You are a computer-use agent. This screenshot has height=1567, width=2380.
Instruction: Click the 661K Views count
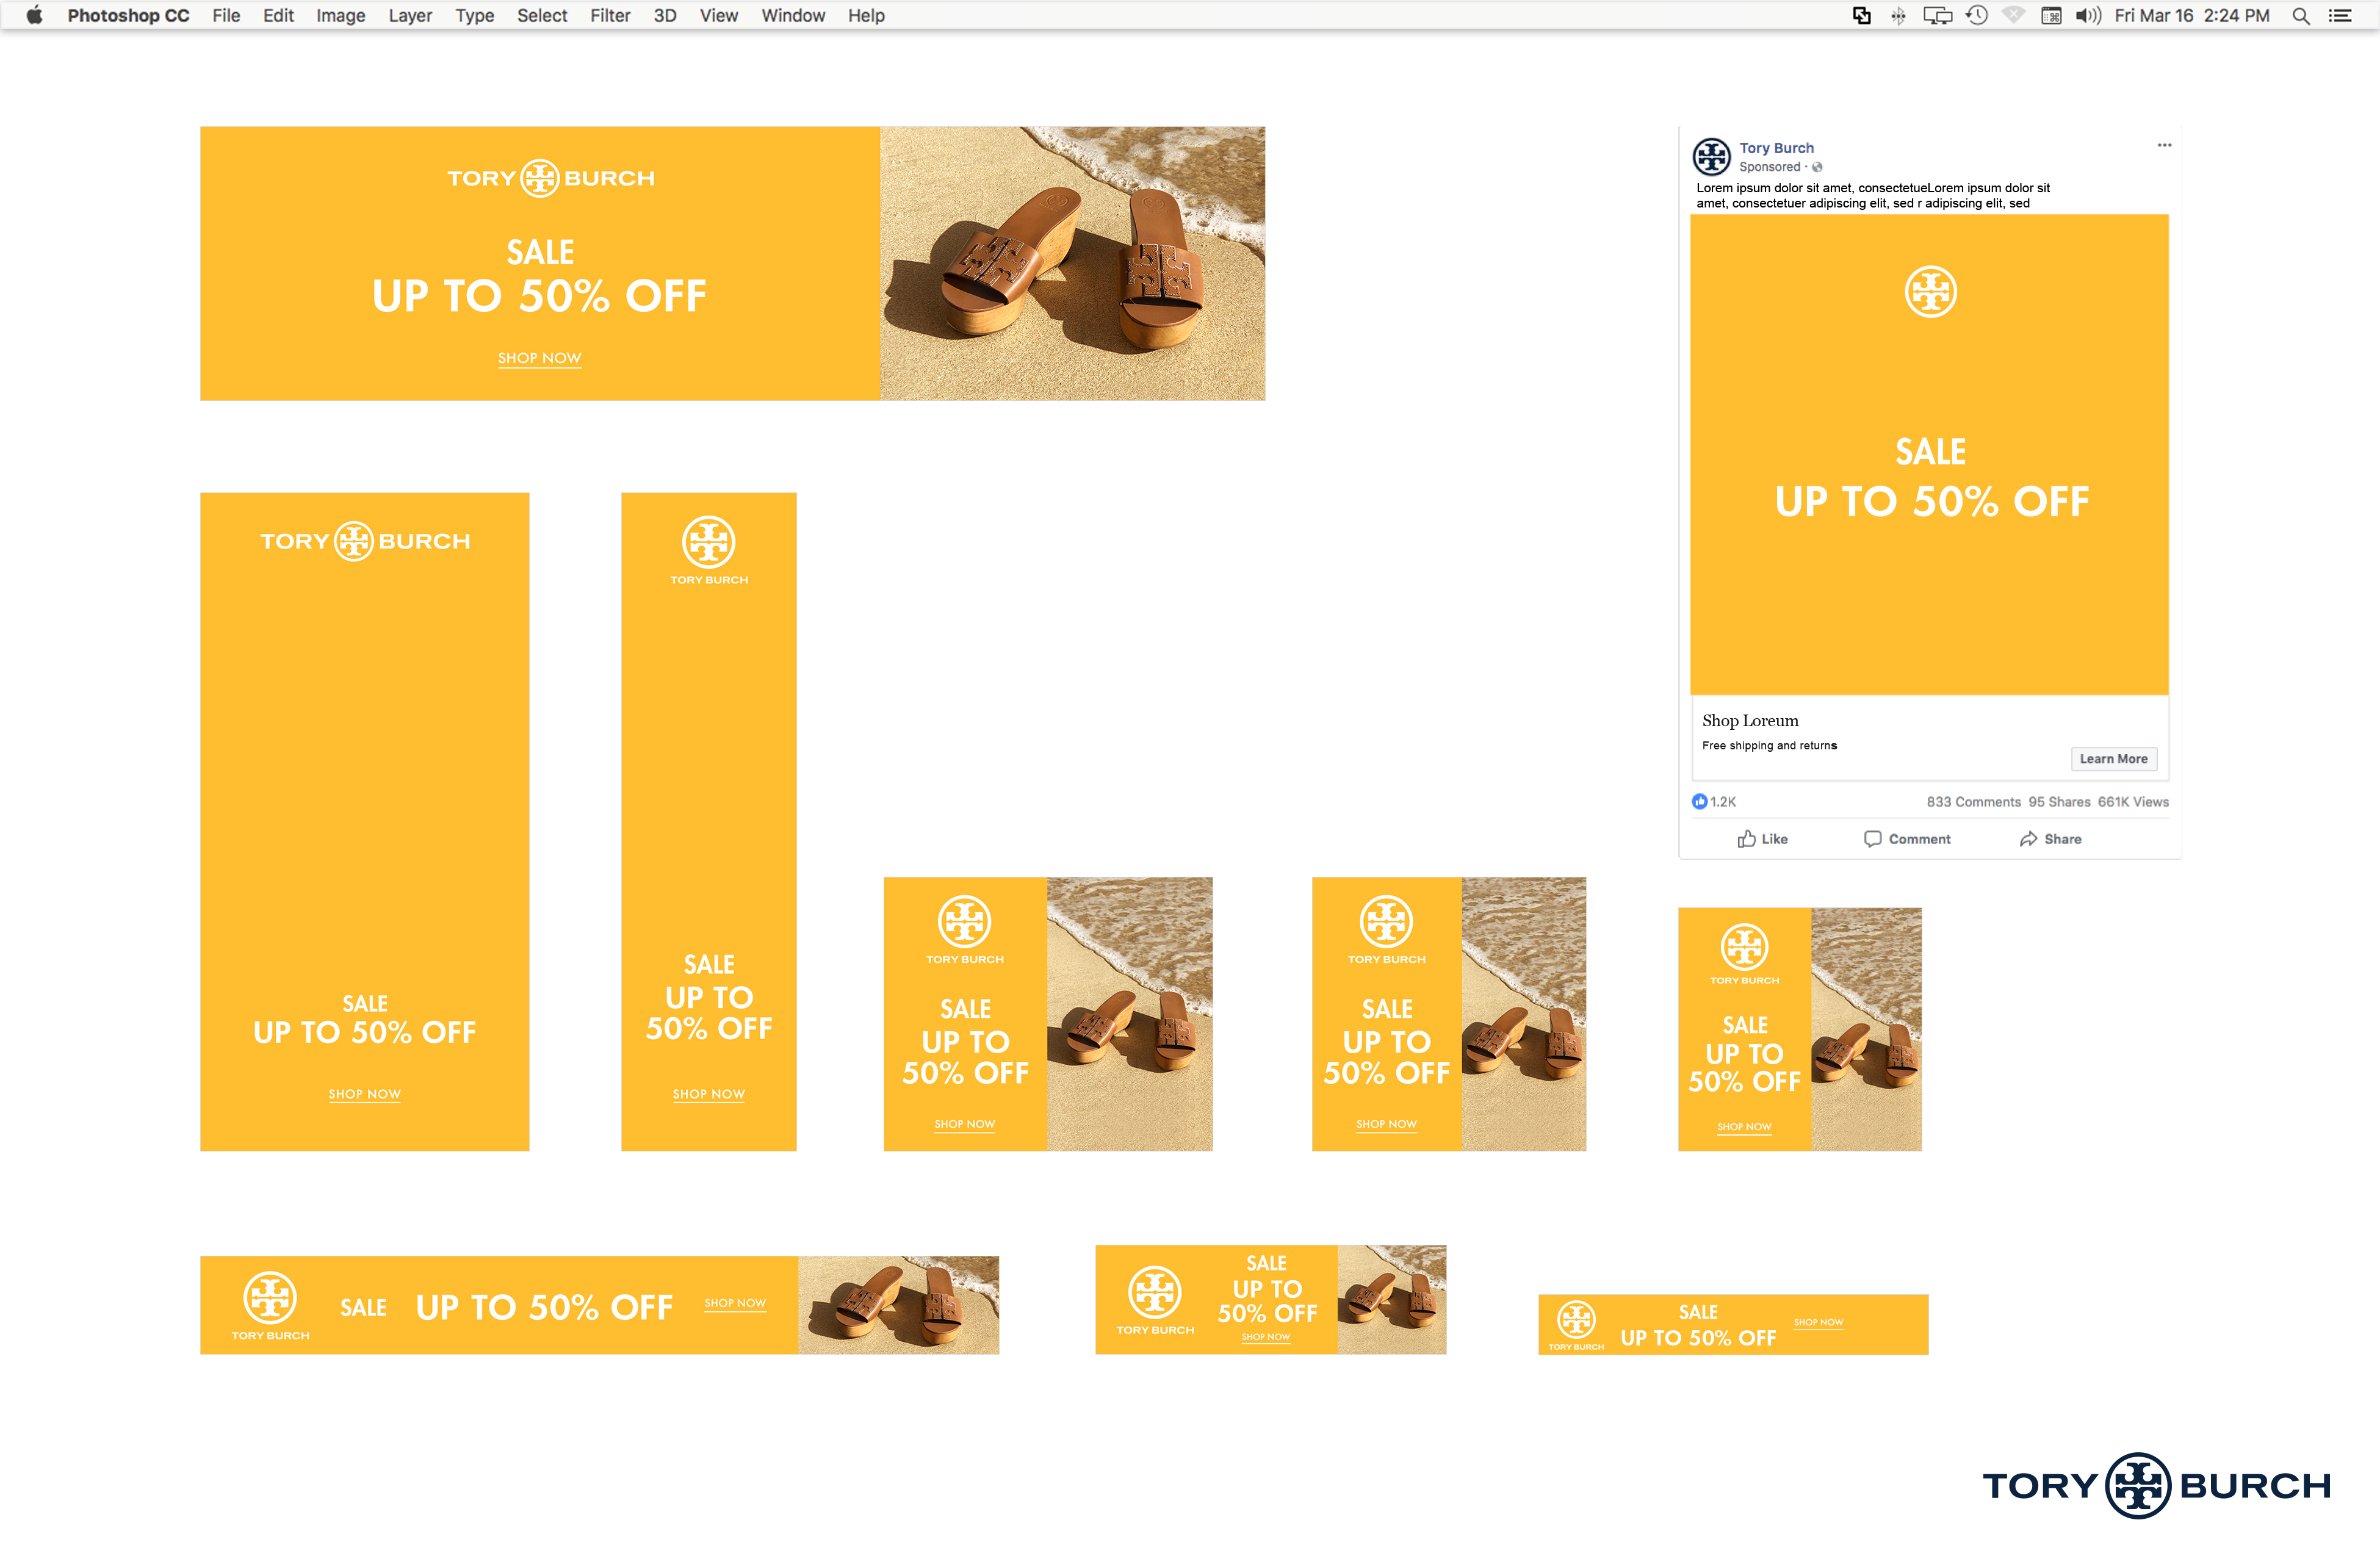point(2133,802)
